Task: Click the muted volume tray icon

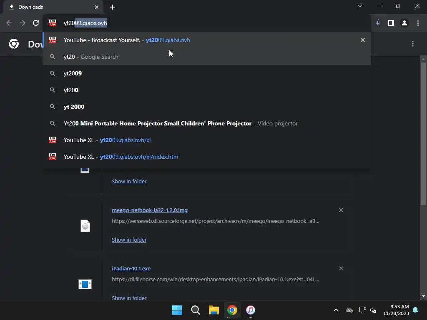Action: click(373, 310)
